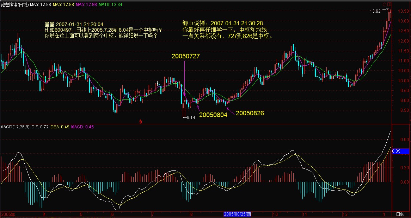Click the red S marker below the candlesticks
Image resolution: width=411 pixels, height=218 pixels.
[141, 122]
